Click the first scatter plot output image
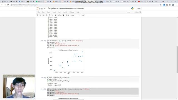This screenshot has height=100, width=178. [x=66, y=62]
